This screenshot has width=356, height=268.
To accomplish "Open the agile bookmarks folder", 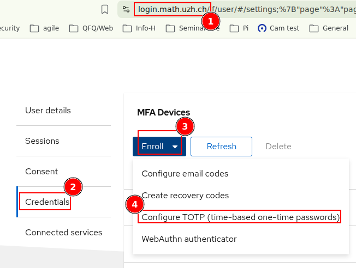I will tap(45, 28).
